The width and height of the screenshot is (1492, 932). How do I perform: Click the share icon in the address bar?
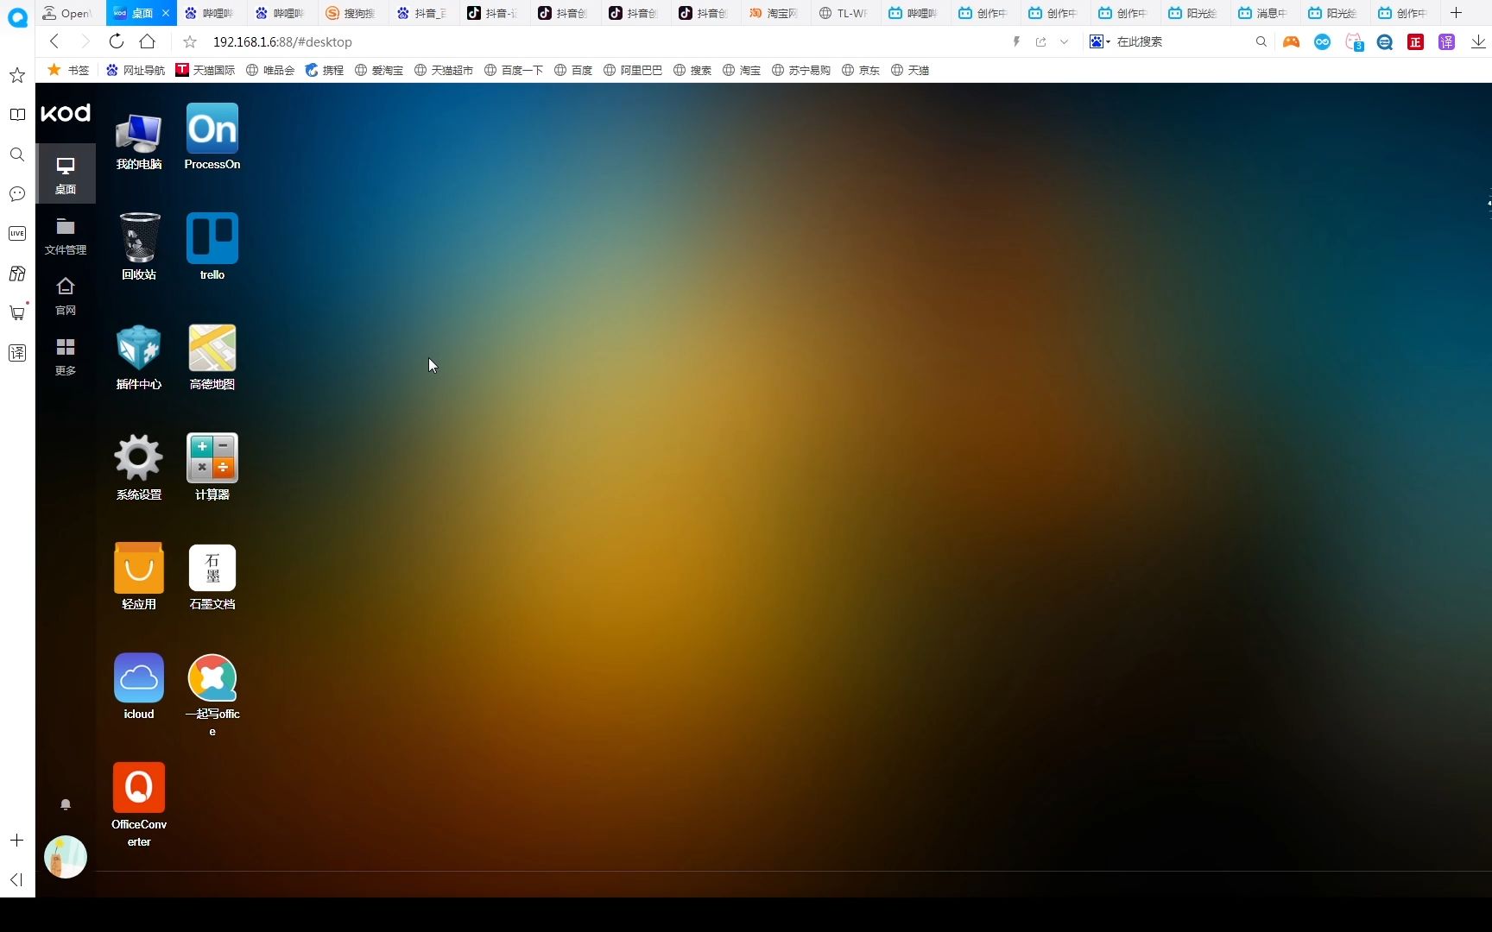tap(1041, 41)
